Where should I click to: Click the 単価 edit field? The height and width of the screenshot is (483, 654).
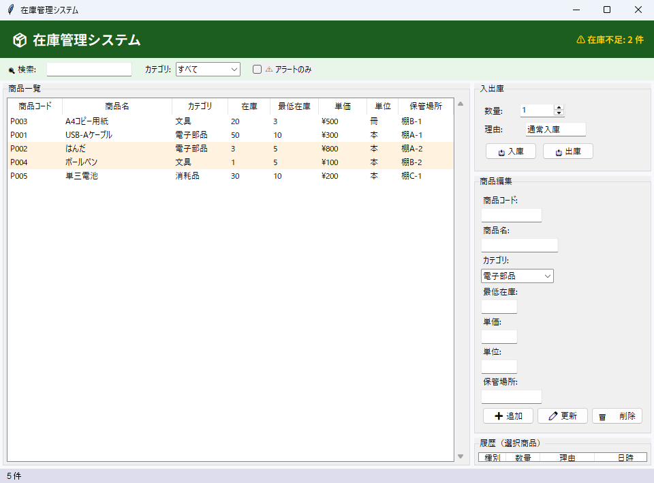point(499,337)
